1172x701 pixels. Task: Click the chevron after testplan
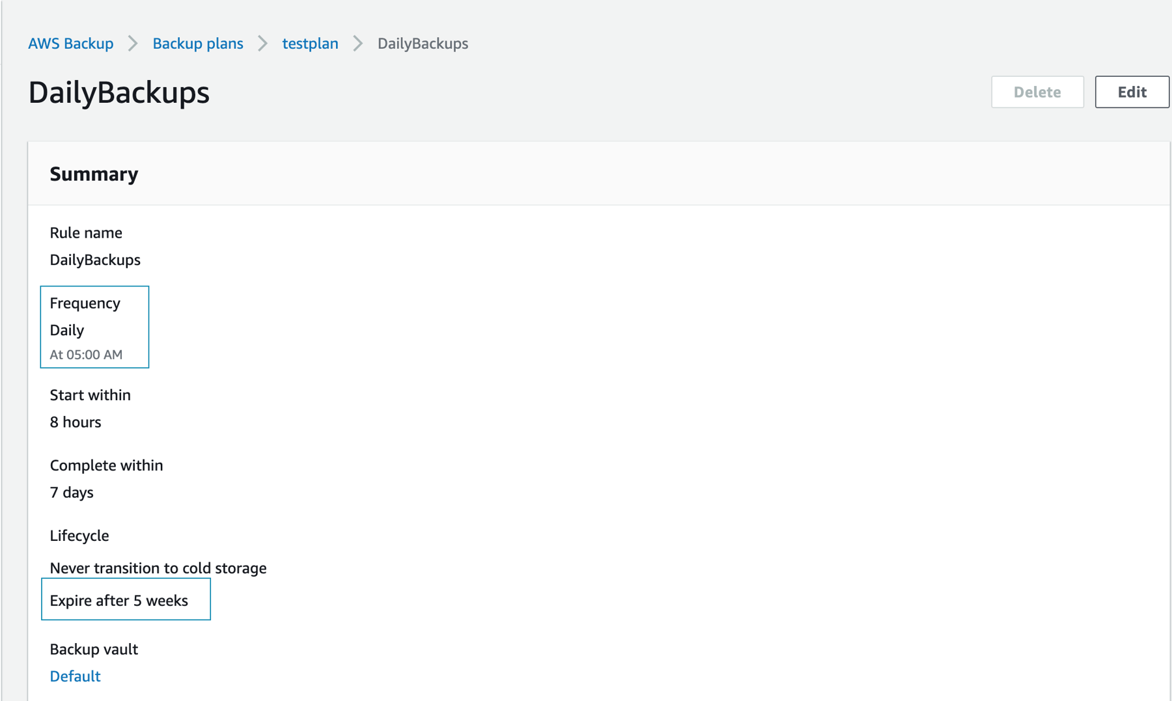tap(357, 43)
